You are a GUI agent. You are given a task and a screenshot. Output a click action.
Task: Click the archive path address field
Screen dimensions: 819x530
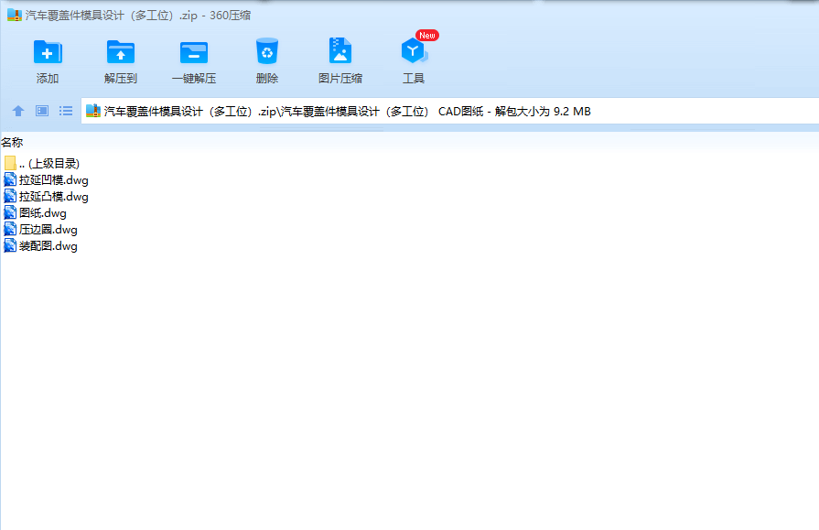tap(449, 111)
